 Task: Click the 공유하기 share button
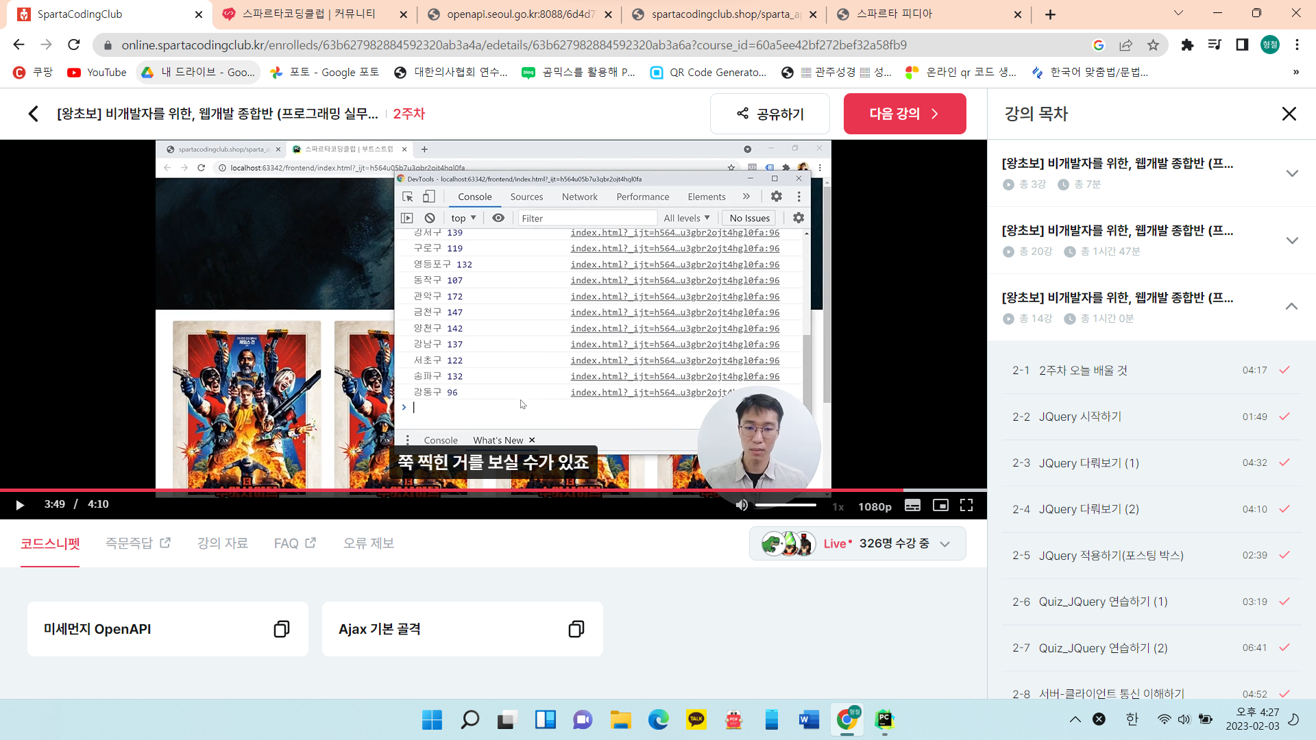coord(770,114)
